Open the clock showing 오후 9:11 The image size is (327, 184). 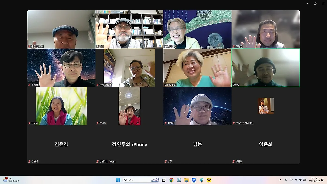point(314,180)
